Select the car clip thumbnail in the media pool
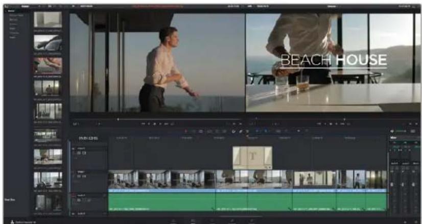Screen dimensions: 422x224 (48, 43)
